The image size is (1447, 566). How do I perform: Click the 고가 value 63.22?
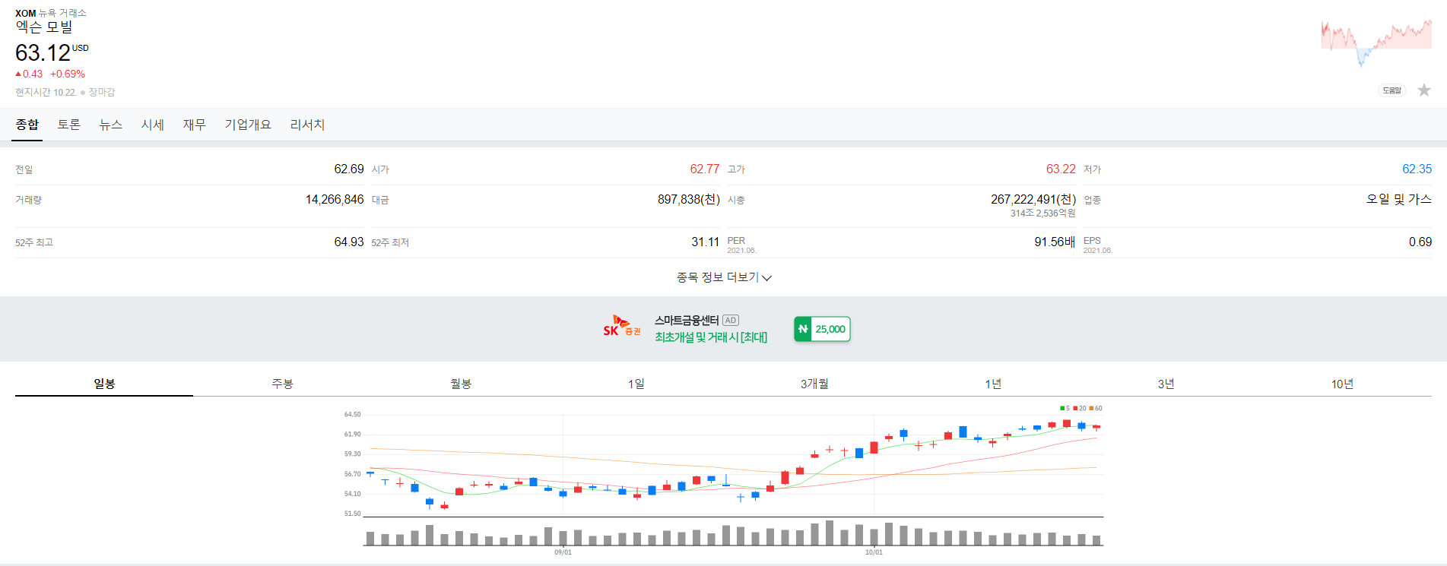(1061, 169)
